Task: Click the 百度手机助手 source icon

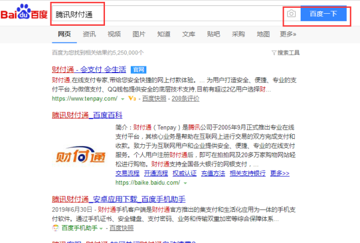Action: coord(56,228)
